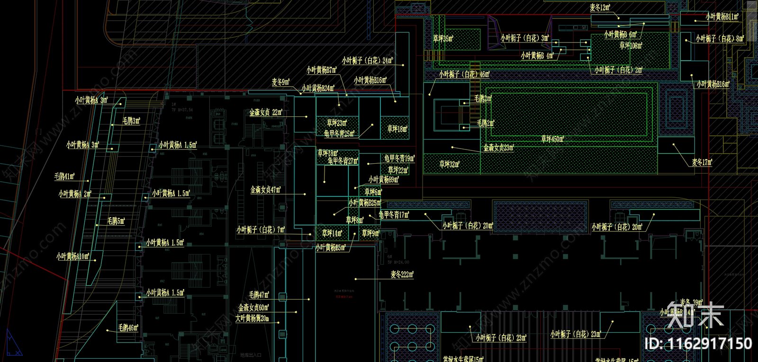Select the 小叶黄杨B 6㎡ label
The width and height of the screenshot is (758, 362).
pos(621,35)
